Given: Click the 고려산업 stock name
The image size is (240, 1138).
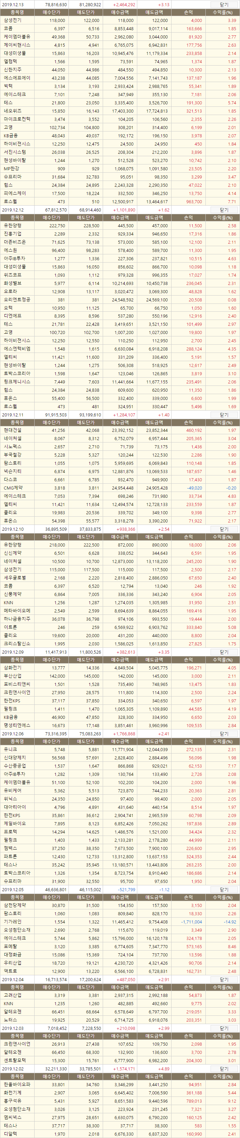Looking at the screenshot, I should (x=13, y=995).
